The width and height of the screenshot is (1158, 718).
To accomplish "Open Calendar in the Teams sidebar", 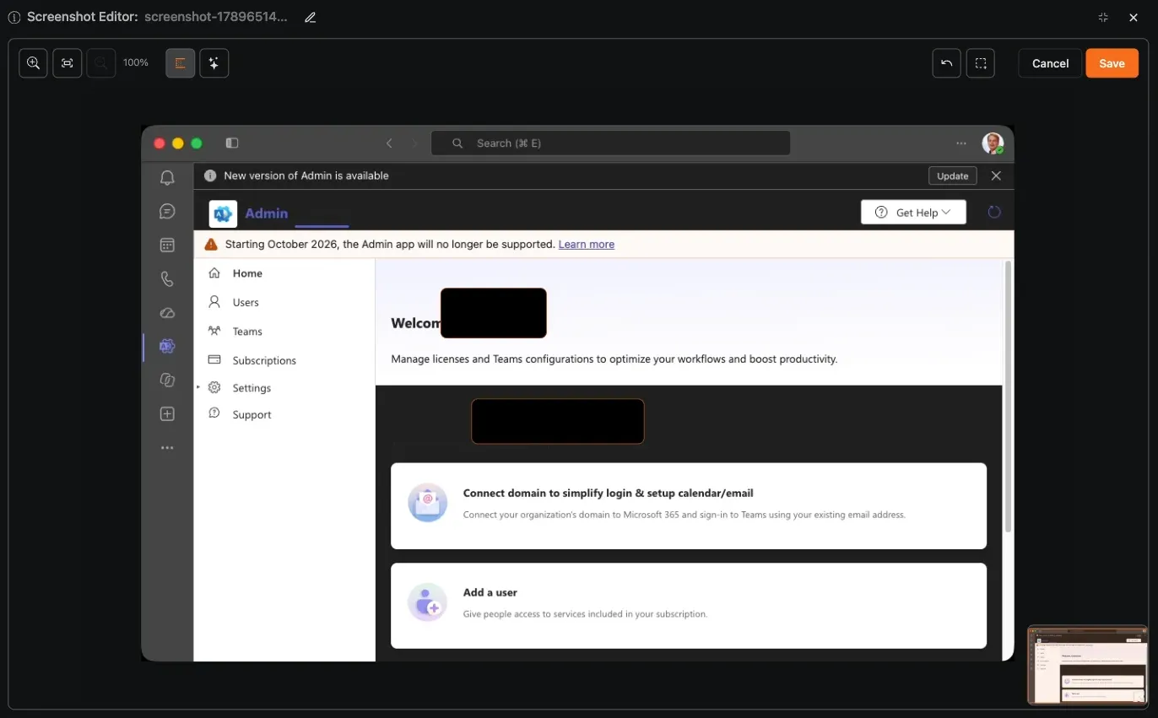I will [167, 245].
